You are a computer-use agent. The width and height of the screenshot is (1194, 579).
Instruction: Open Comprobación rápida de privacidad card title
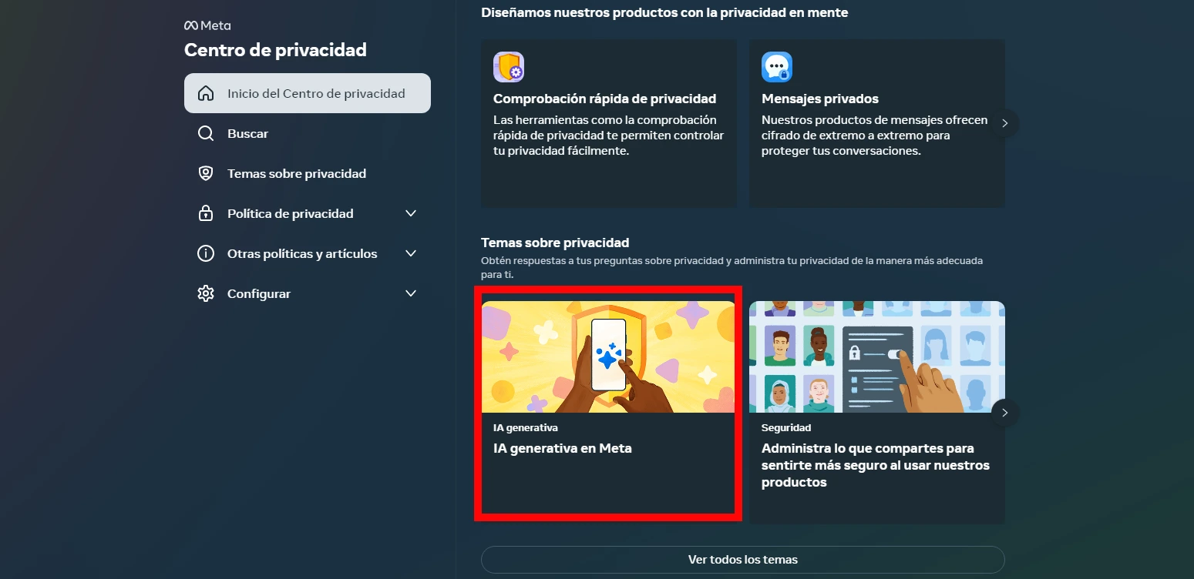click(x=605, y=99)
